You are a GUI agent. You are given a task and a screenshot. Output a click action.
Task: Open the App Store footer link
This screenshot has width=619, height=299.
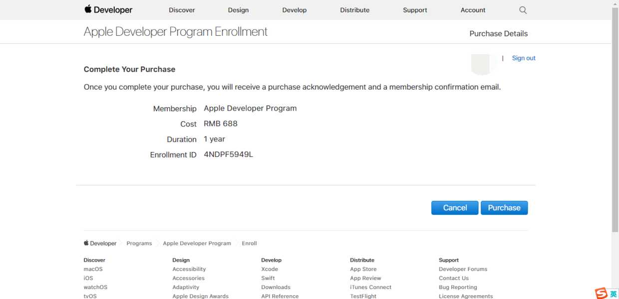(x=363, y=269)
